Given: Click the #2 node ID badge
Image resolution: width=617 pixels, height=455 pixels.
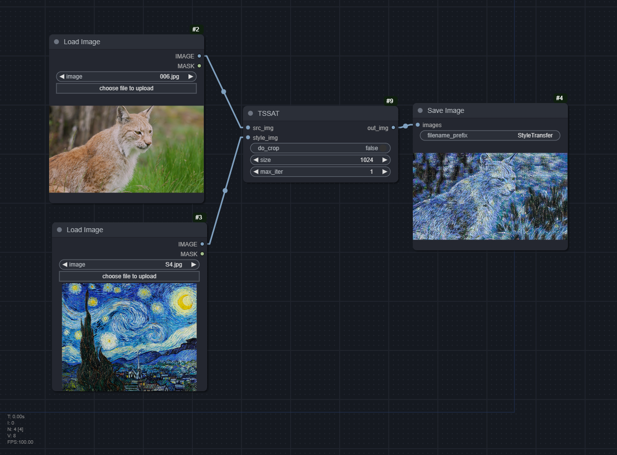Looking at the screenshot, I should [x=196, y=29].
